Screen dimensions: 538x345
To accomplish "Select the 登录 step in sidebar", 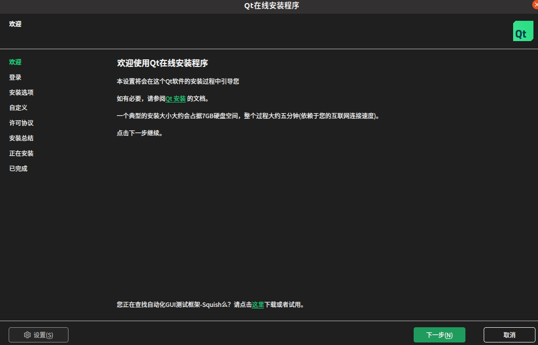I will pos(15,77).
